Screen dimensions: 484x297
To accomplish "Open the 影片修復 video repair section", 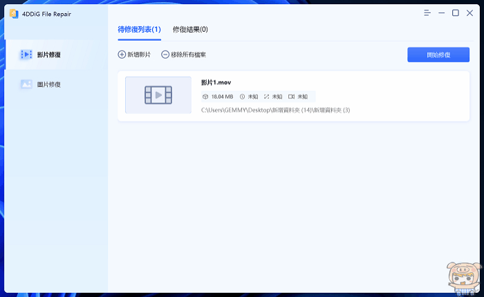I will [x=56, y=55].
